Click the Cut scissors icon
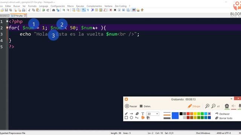This screenshot has height=135, width=241. [x=29, y=10]
